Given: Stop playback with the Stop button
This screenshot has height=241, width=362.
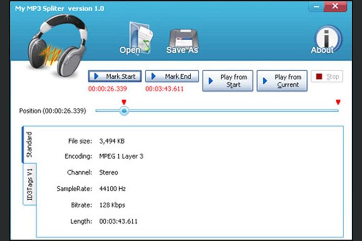Looking at the screenshot, I should tap(327, 76).
